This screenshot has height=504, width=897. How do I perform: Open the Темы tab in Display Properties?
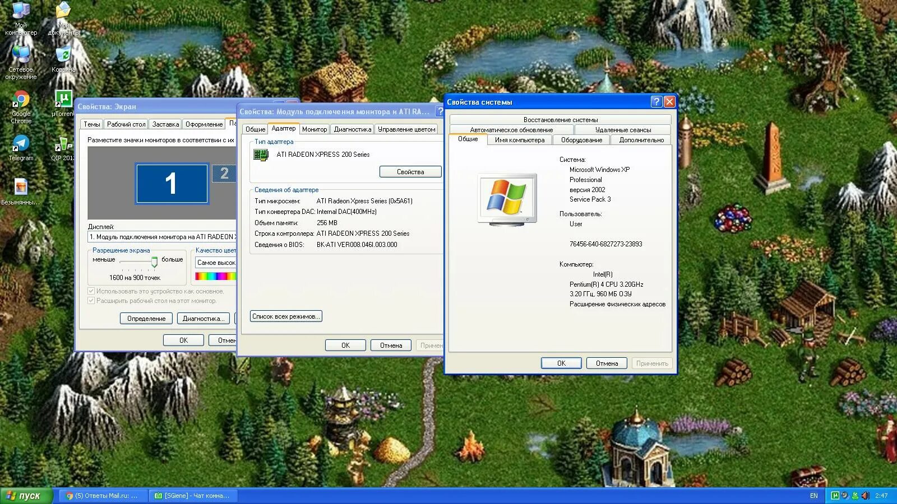(92, 124)
